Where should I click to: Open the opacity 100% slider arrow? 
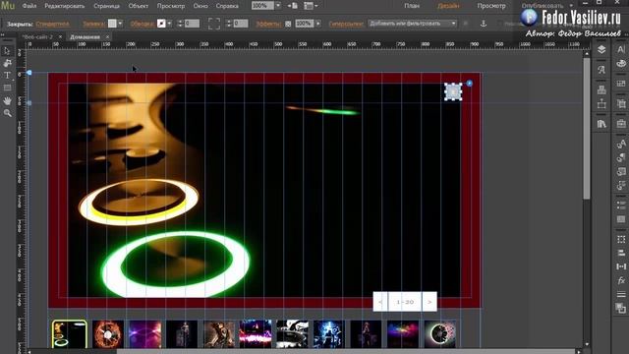click(x=318, y=24)
